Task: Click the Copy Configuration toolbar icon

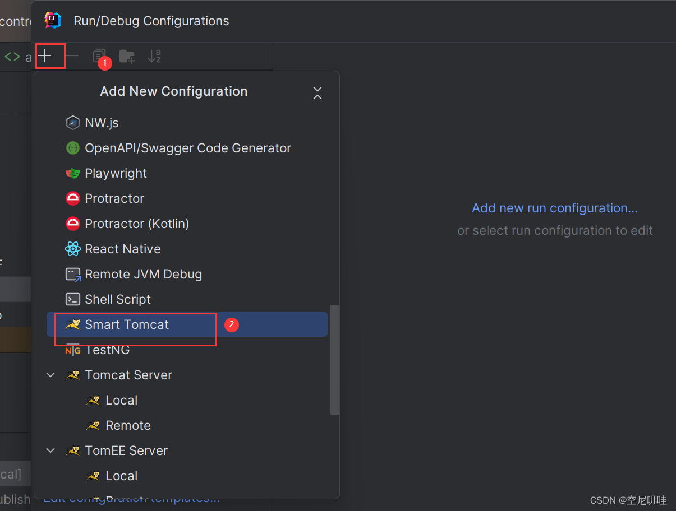Action: (x=99, y=55)
